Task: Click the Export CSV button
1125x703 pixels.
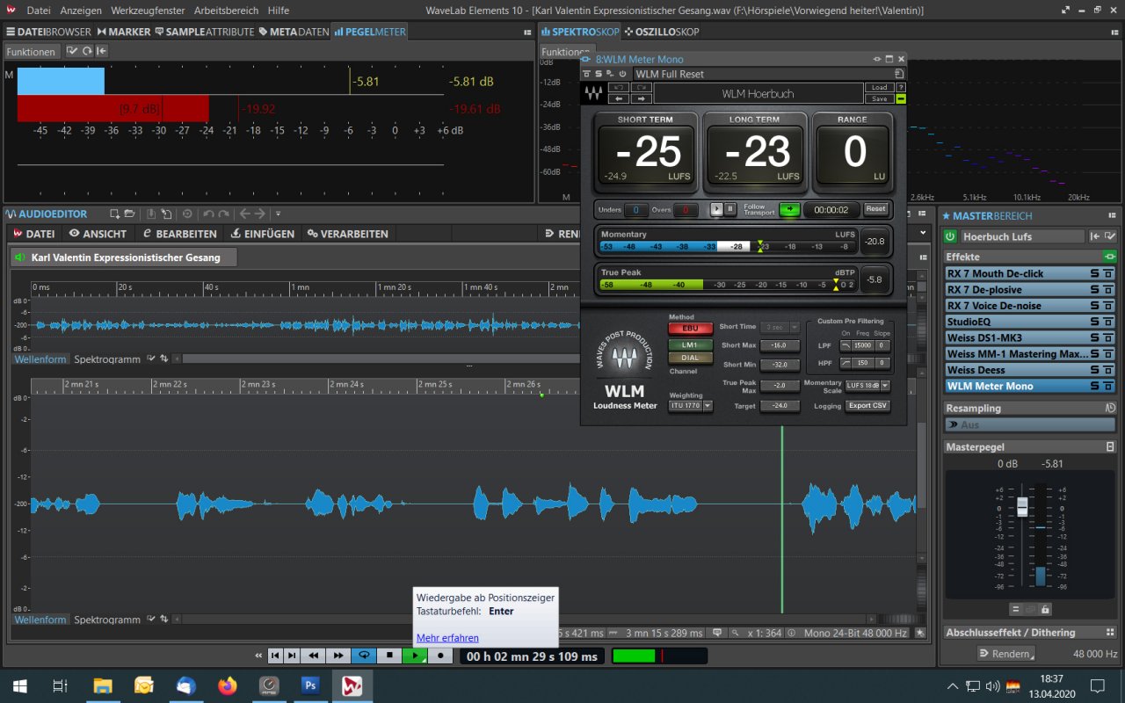Action: pos(867,406)
